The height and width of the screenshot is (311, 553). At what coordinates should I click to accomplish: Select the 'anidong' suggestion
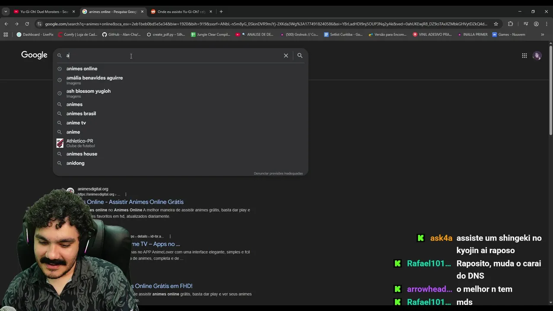click(180, 163)
